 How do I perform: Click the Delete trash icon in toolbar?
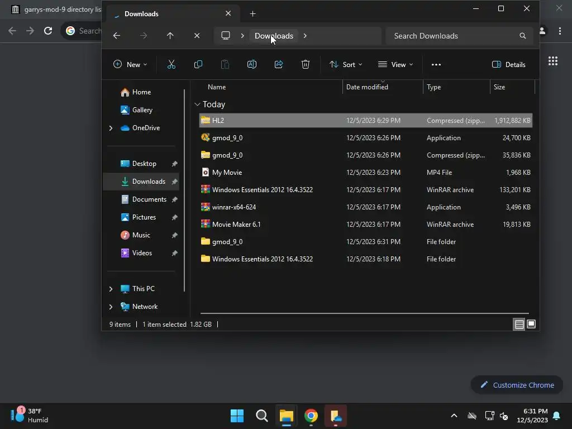(x=306, y=65)
